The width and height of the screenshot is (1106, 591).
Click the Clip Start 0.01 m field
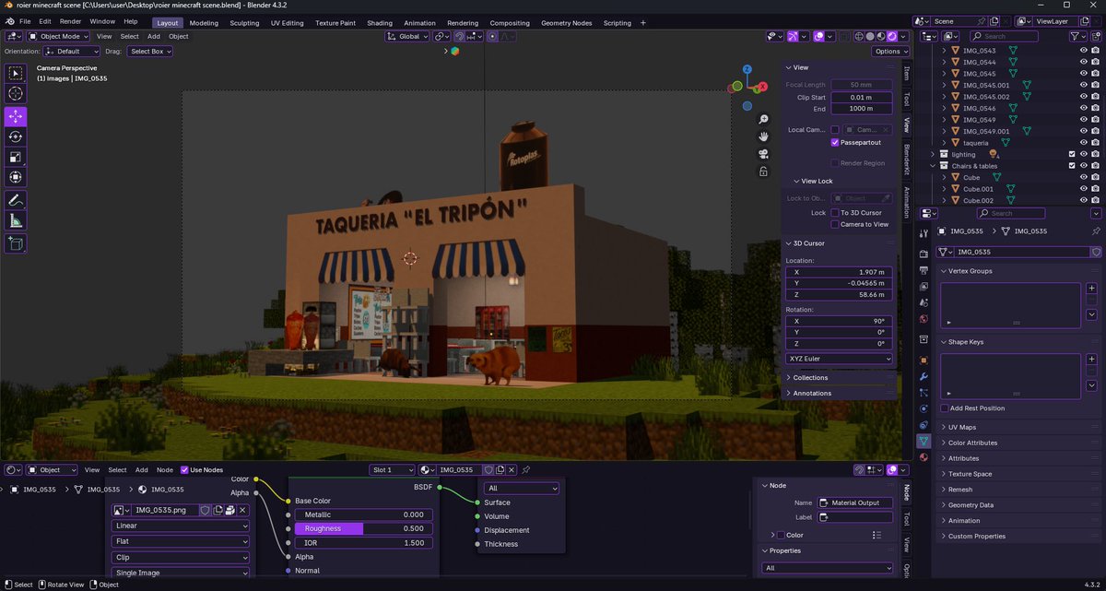tap(862, 97)
